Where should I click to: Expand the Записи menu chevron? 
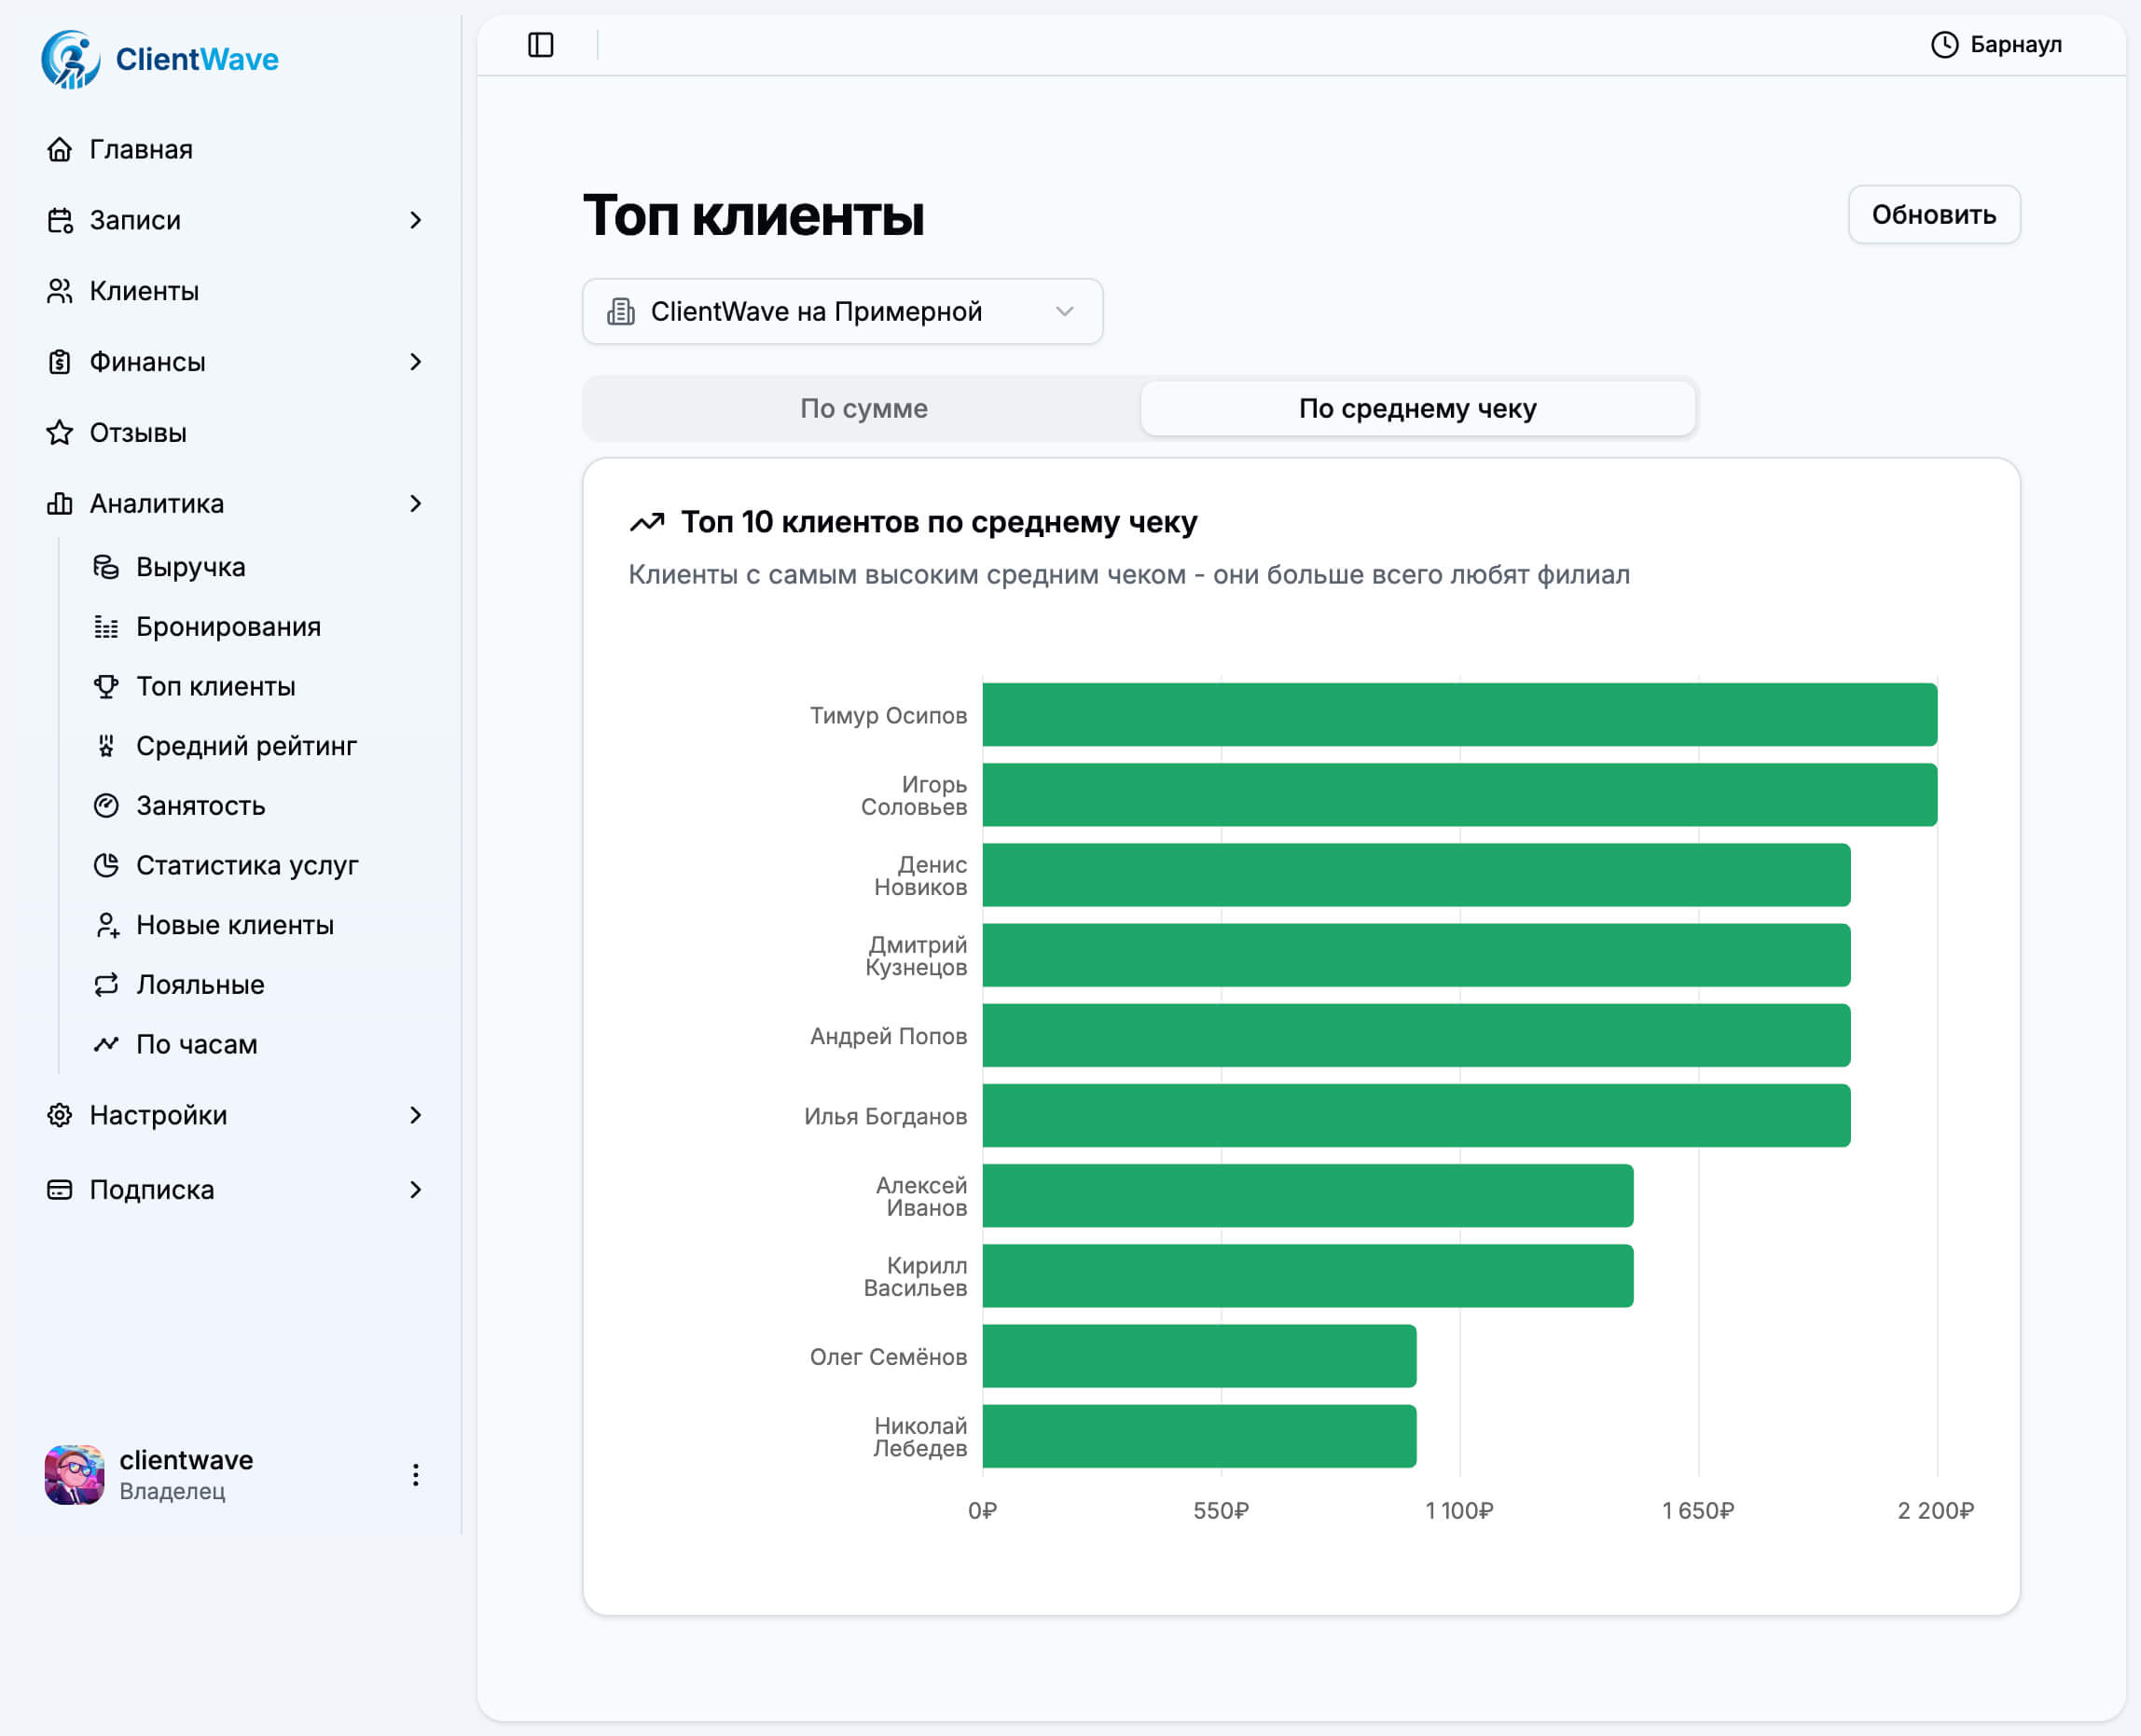pyautogui.click(x=415, y=220)
